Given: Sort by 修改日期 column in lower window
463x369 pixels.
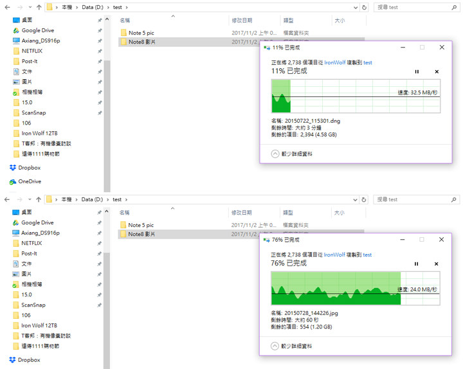Looking at the screenshot, I should [x=242, y=212].
